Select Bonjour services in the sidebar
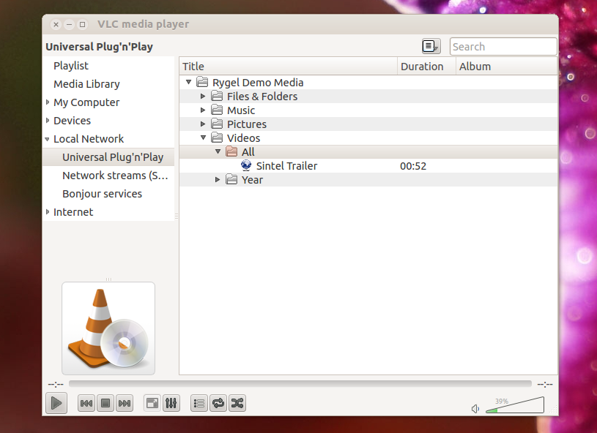 pyautogui.click(x=102, y=194)
